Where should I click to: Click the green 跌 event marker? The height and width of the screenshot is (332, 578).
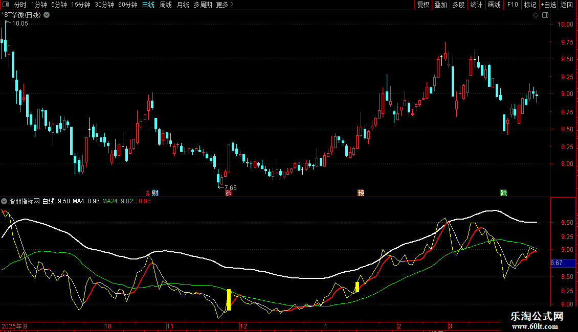click(x=503, y=193)
